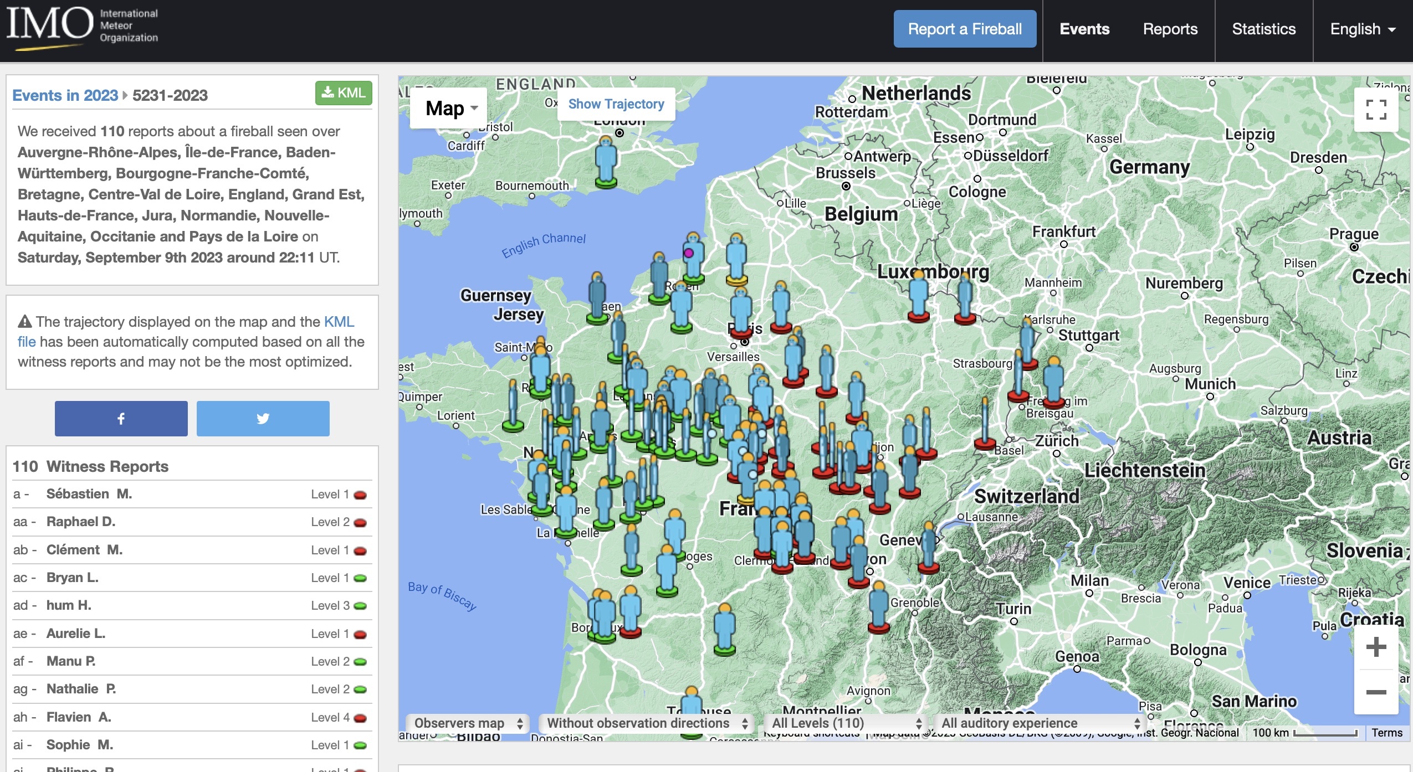The width and height of the screenshot is (1413, 772).
Task: Open Manu P. witness report
Action: (71, 661)
